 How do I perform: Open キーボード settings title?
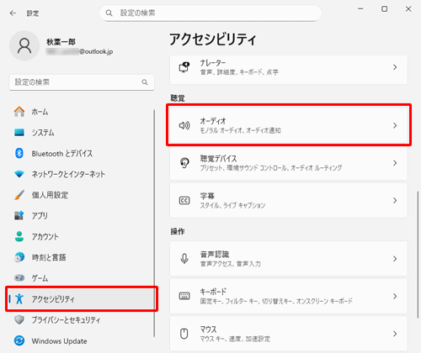(213, 292)
